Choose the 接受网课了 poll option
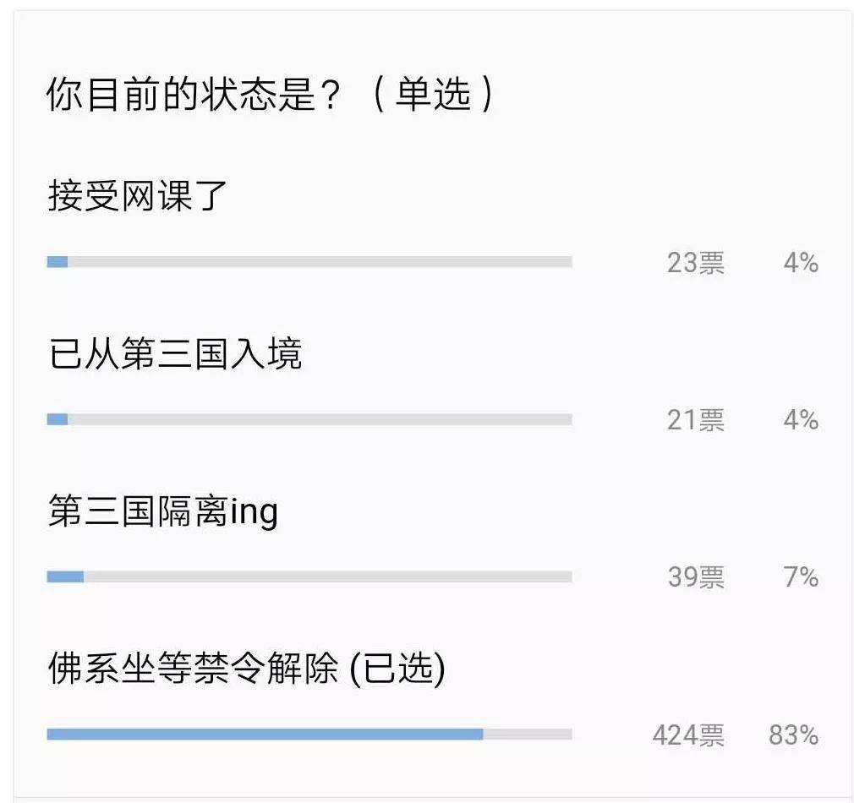Screen dimensions: 854x803 137,195
